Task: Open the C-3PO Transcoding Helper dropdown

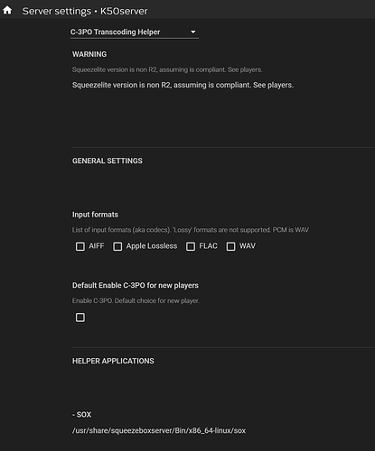Action: 135,32
